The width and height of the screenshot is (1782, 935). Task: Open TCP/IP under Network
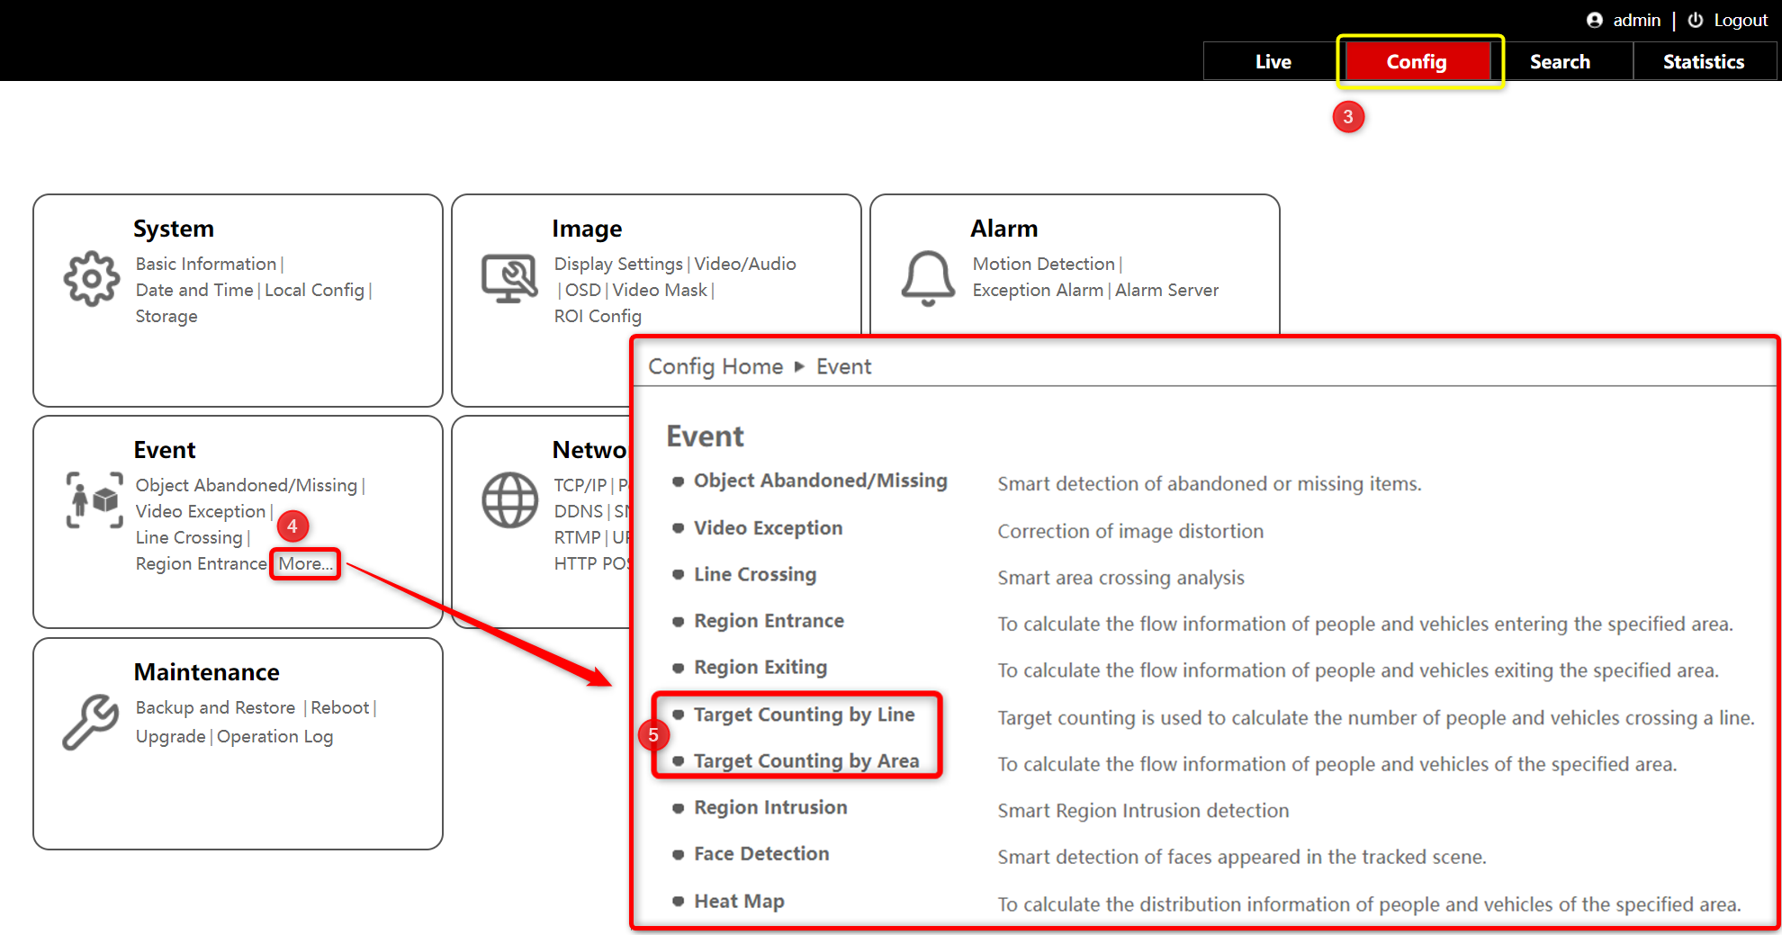pyautogui.click(x=580, y=485)
